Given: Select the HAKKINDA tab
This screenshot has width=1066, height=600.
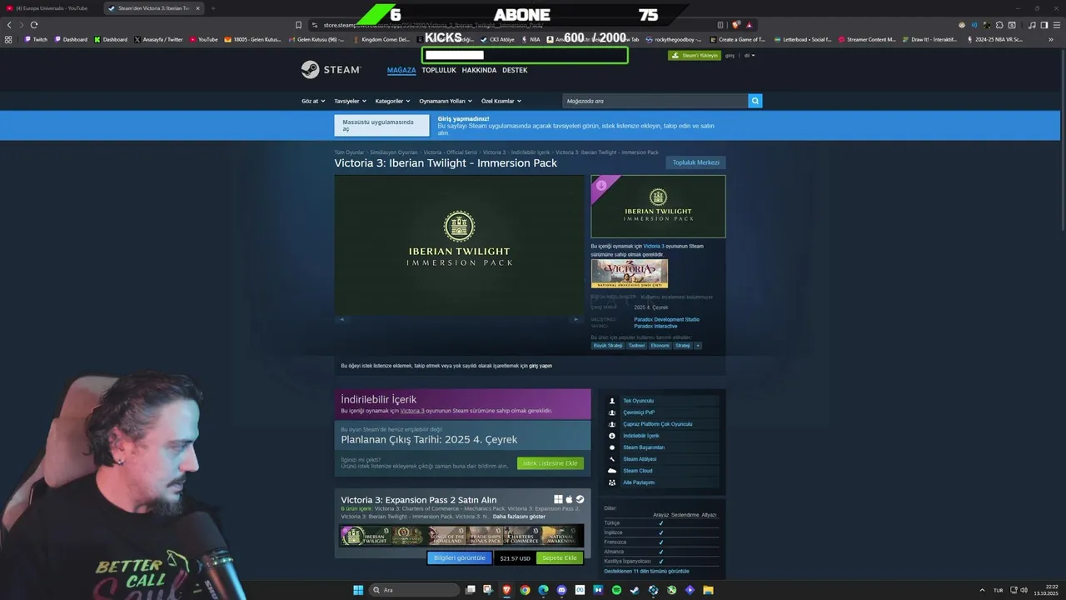Looking at the screenshot, I should [x=479, y=70].
